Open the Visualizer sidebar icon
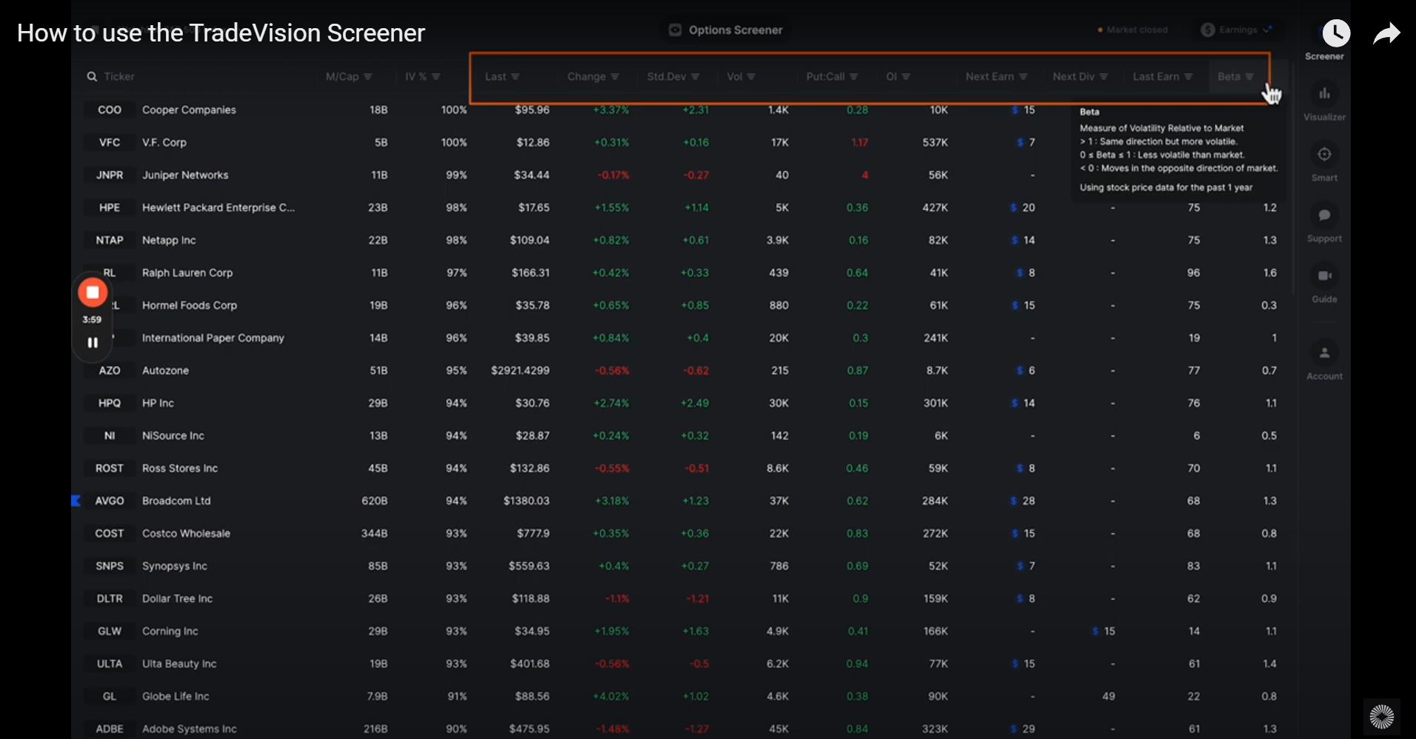Image resolution: width=1416 pixels, height=739 pixels. (1324, 94)
